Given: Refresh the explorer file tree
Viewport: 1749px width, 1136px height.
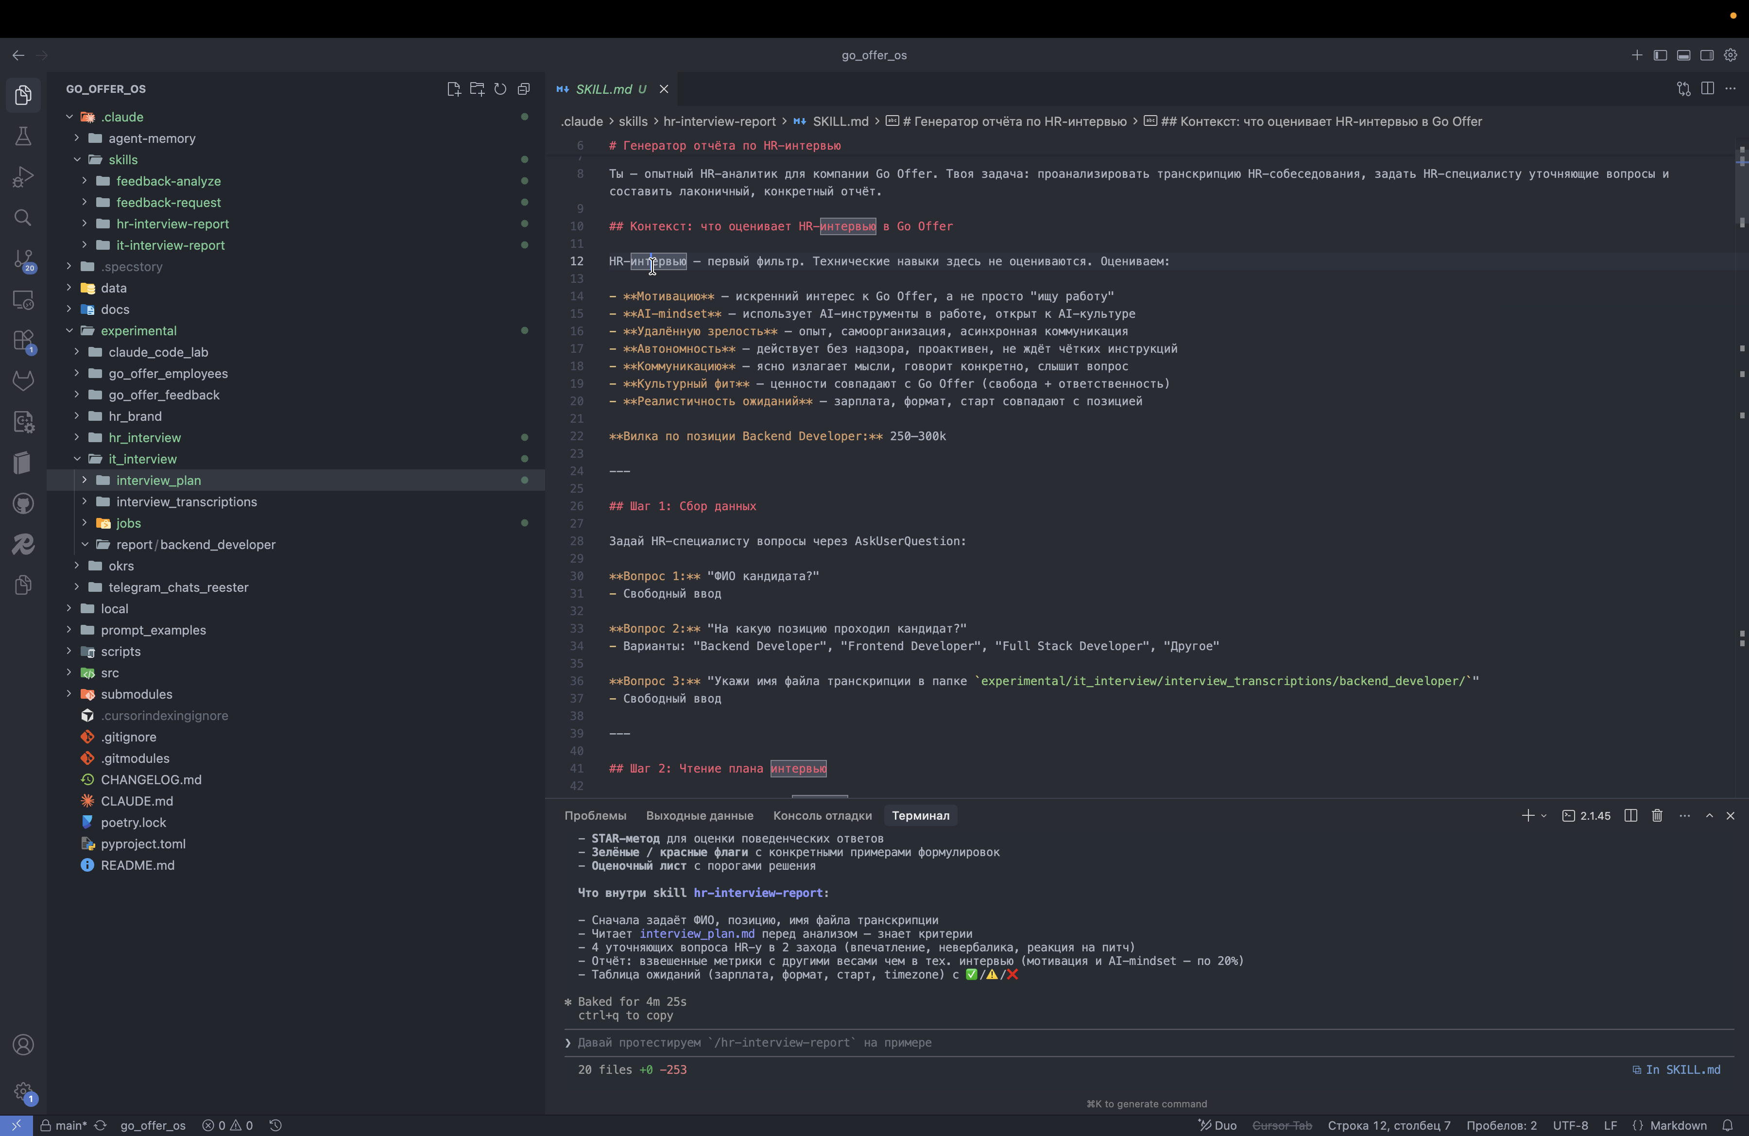Looking at the screenshot, I should point(500,89).
